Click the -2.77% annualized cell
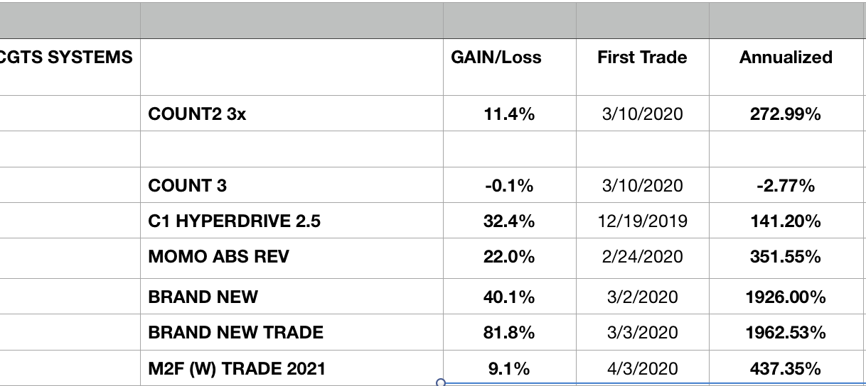 pyautogui.click(x=786, y=186)
